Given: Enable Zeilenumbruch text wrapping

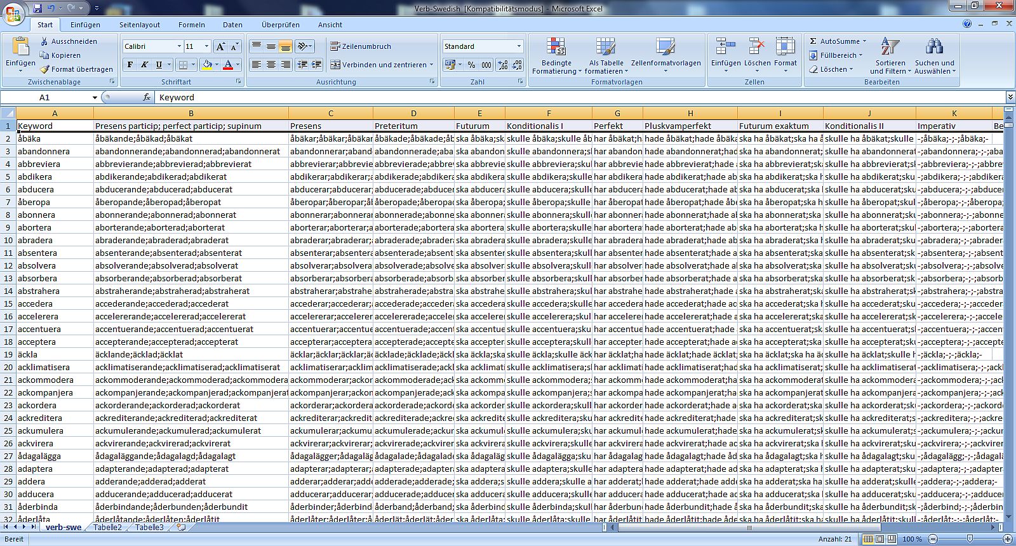Looking at the screenshot, I should click(x=361, y=46).
